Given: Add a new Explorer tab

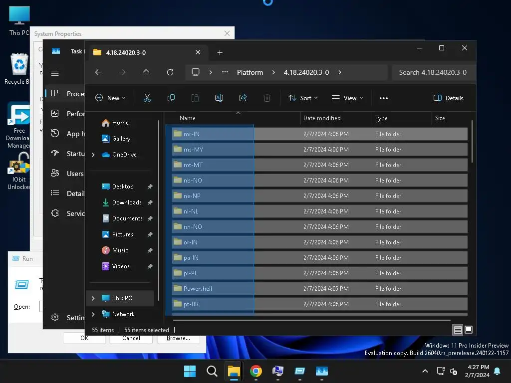Looking at the screenshot, I should [x=220, y=53].
